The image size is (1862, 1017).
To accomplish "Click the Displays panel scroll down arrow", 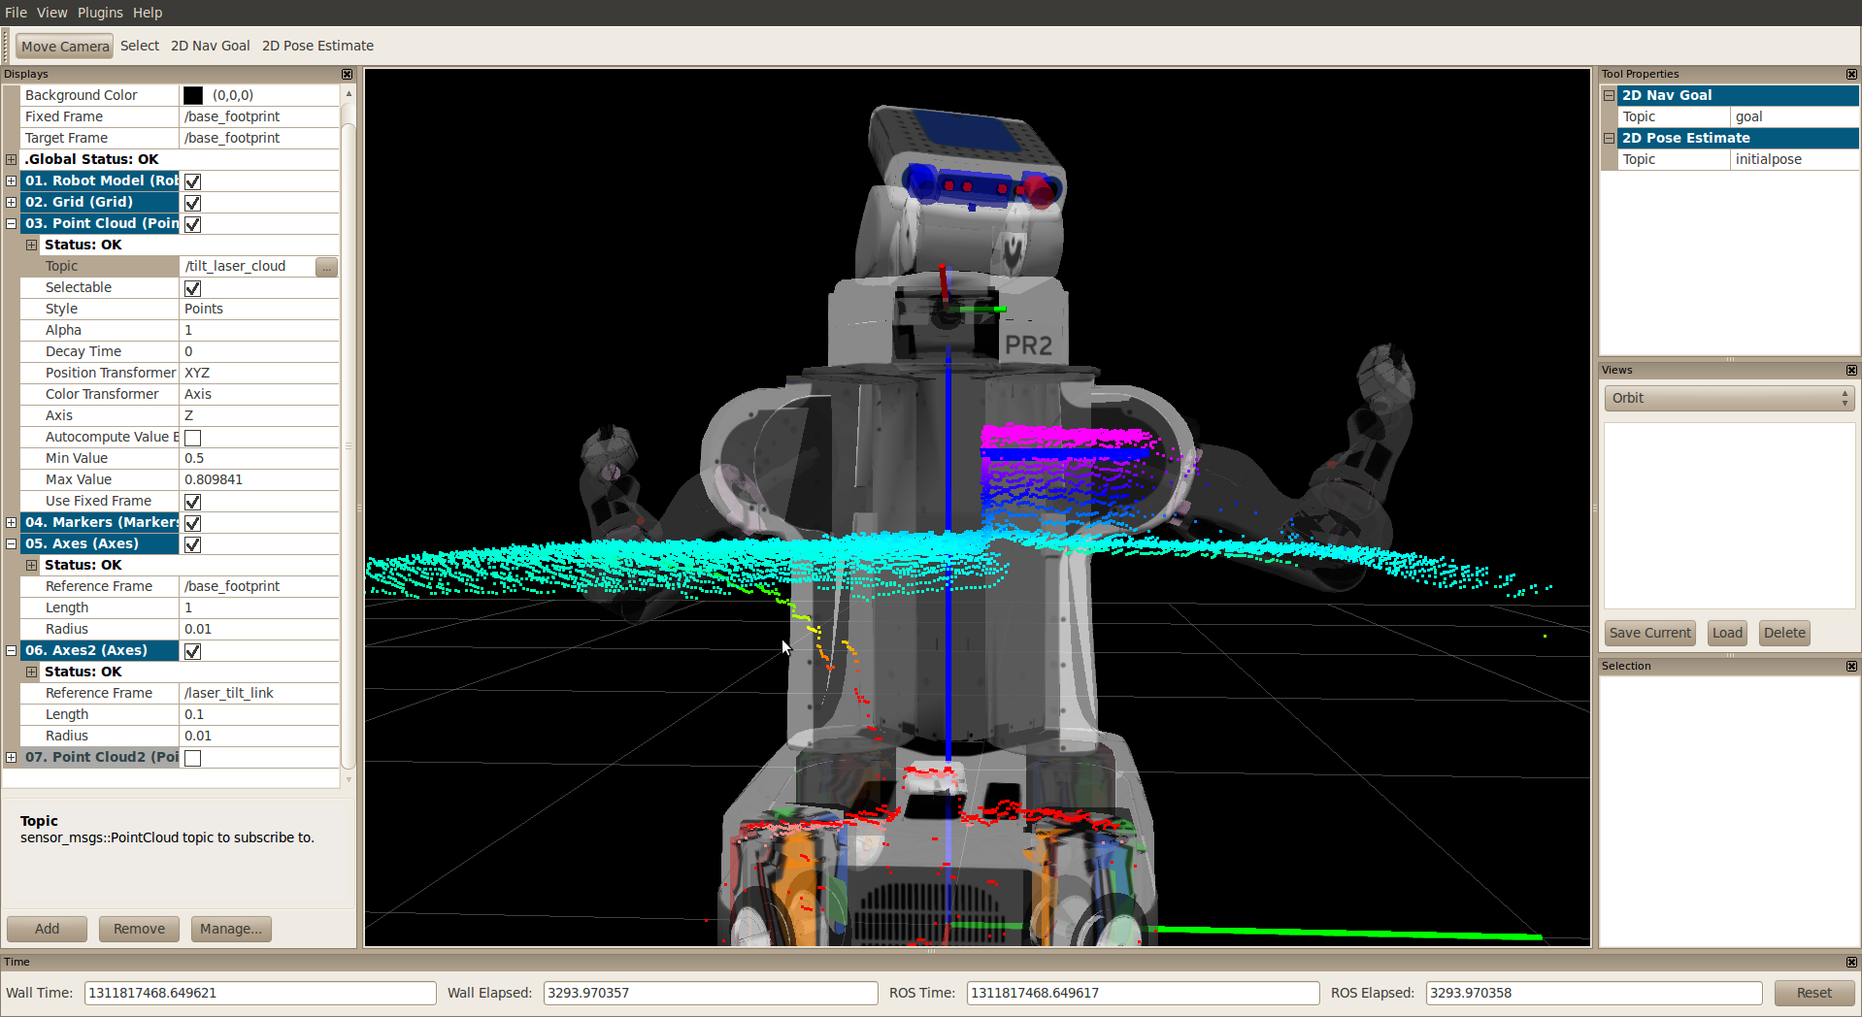I will (349, 779).
